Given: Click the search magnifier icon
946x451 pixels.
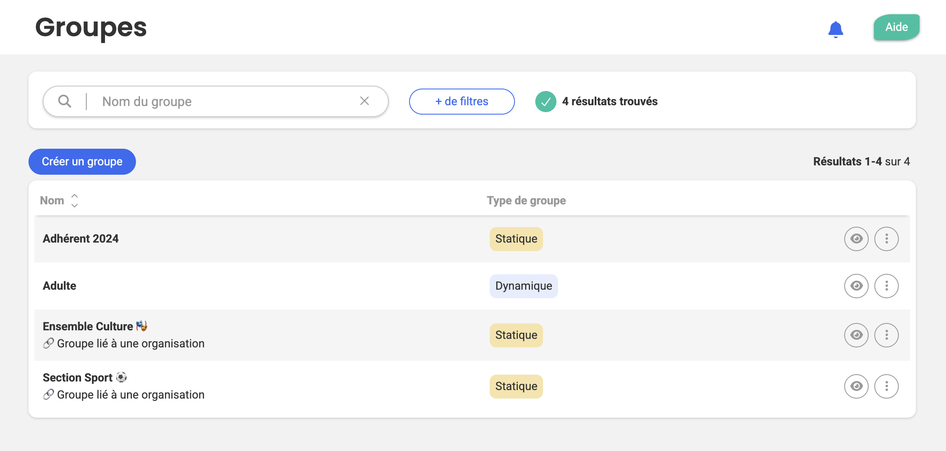Looking at the screenshot, I should coord(65,101).
